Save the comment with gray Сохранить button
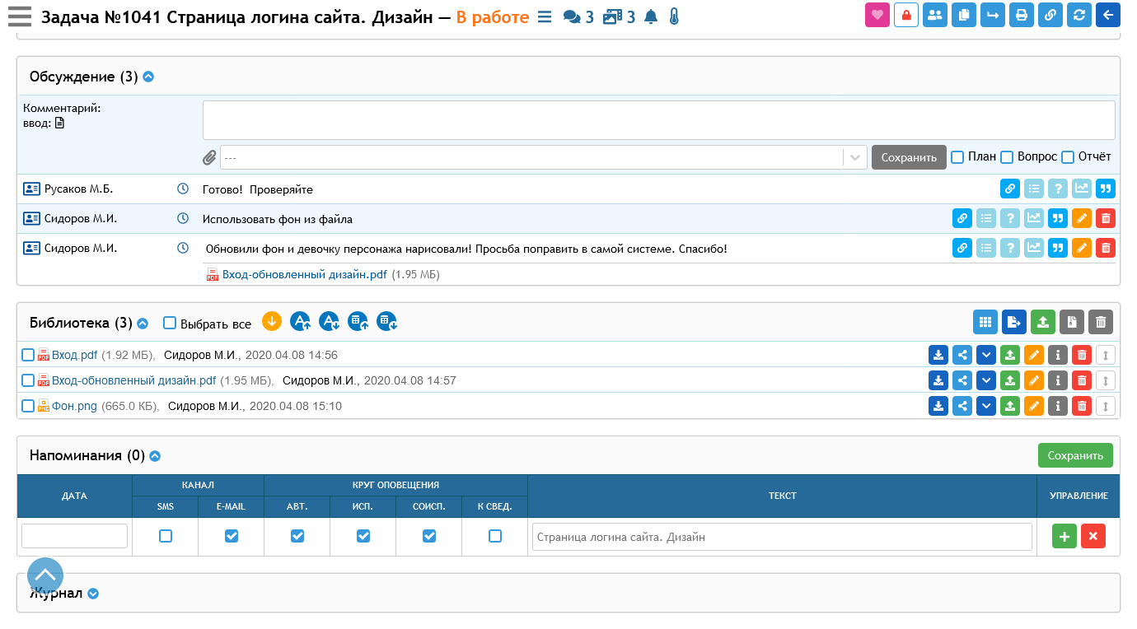This screenshot has height=629, width=1137. tap(909, 157)
